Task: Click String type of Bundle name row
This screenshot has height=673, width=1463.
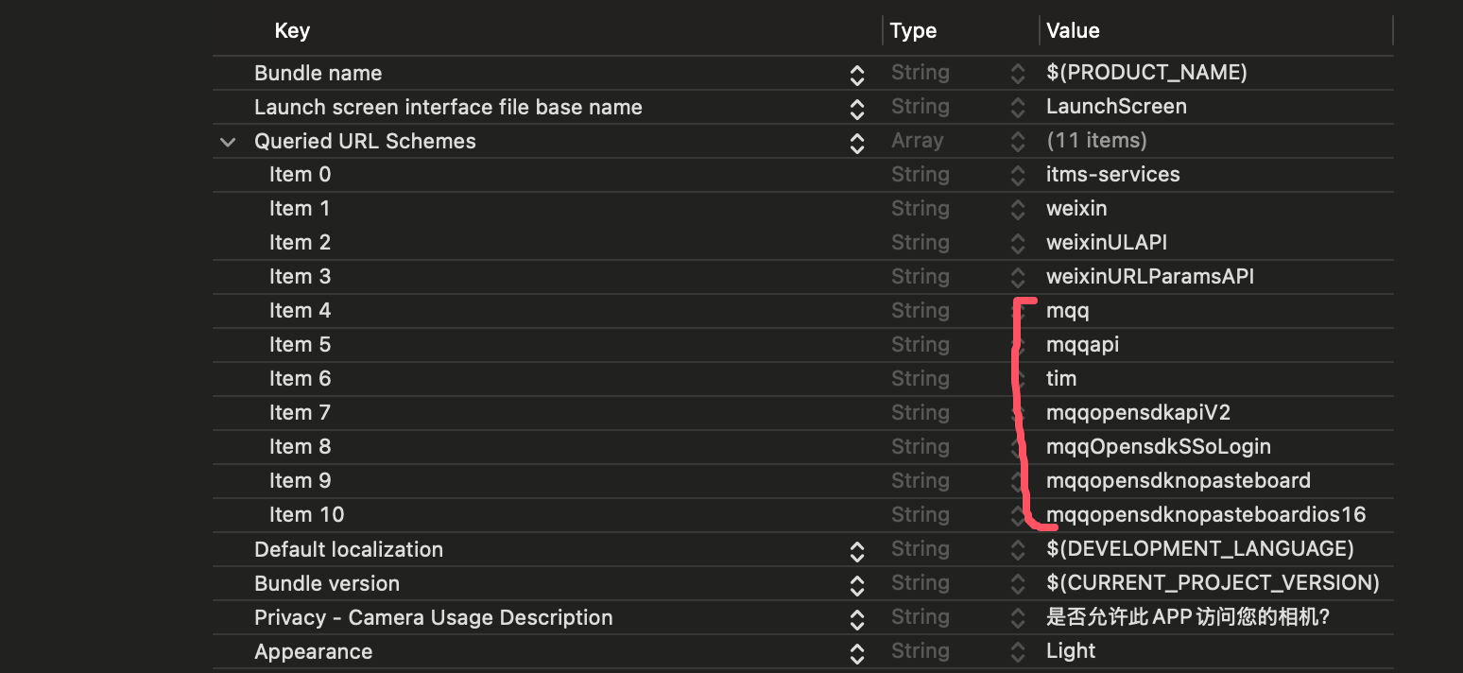Action: (x=920, y=73)
